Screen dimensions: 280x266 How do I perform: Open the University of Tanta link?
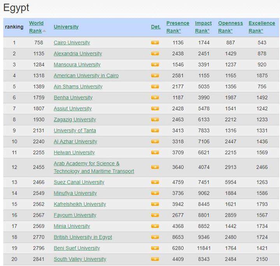(x=75, y=131)
